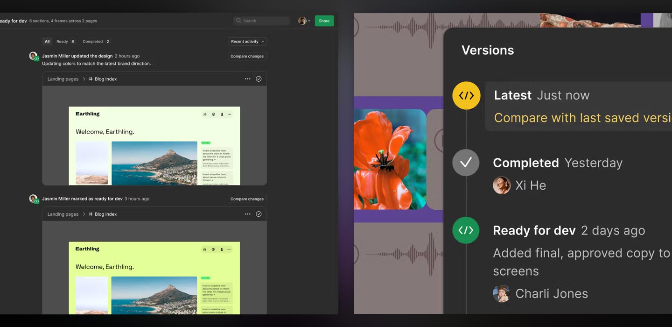The height and width of the screenshot is (327, 672).
Task: Select the gray Completed checkmark in Versions
Action: [x=466, y=163]
